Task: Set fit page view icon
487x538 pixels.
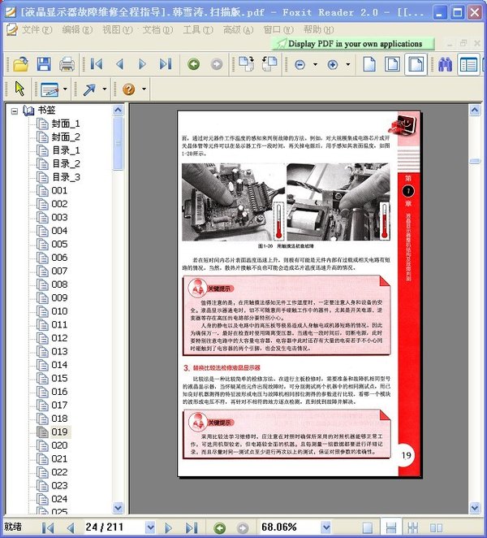Action: [392, 64]
